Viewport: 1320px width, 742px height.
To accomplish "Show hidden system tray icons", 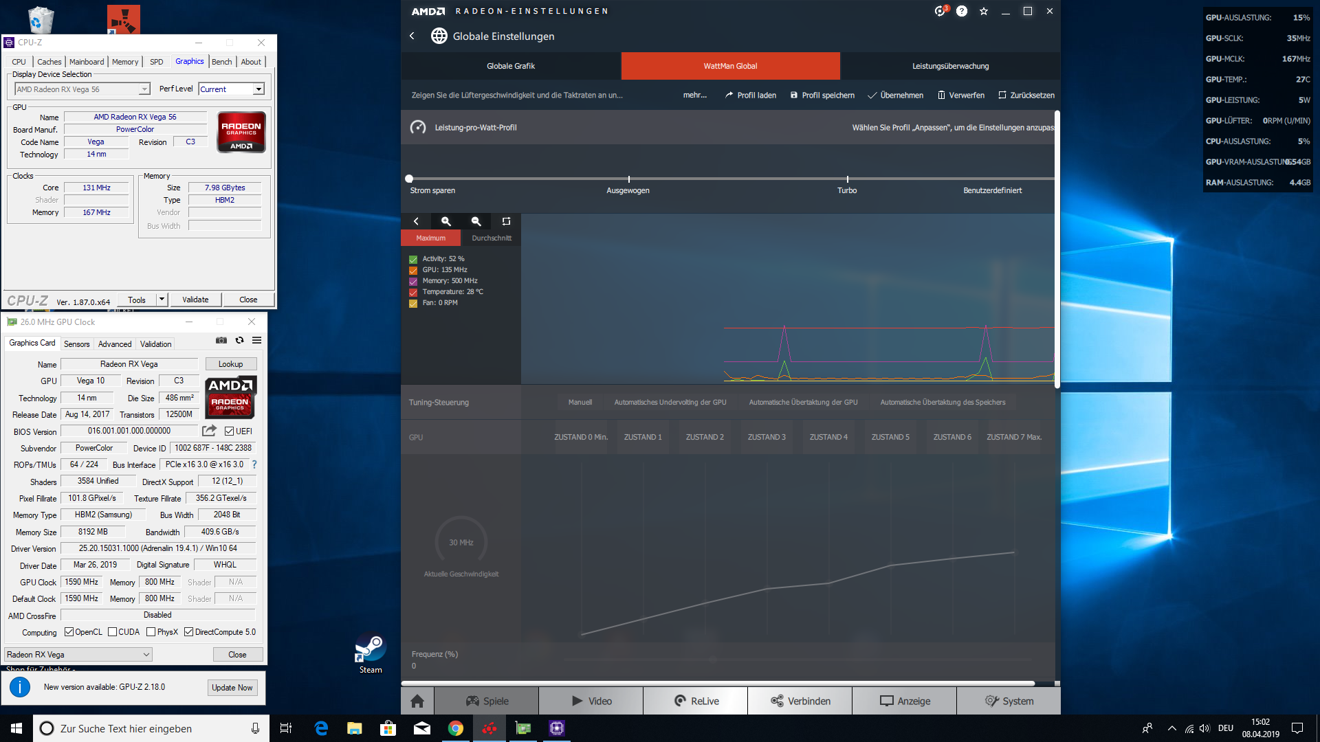I will 1171,728.
